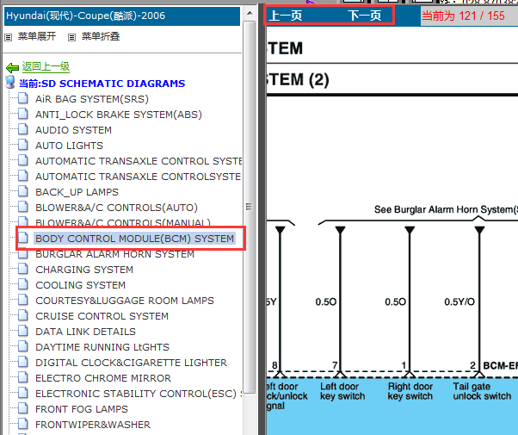Click the page icon beside ELECTRO CHROME MIRROR

22,378
